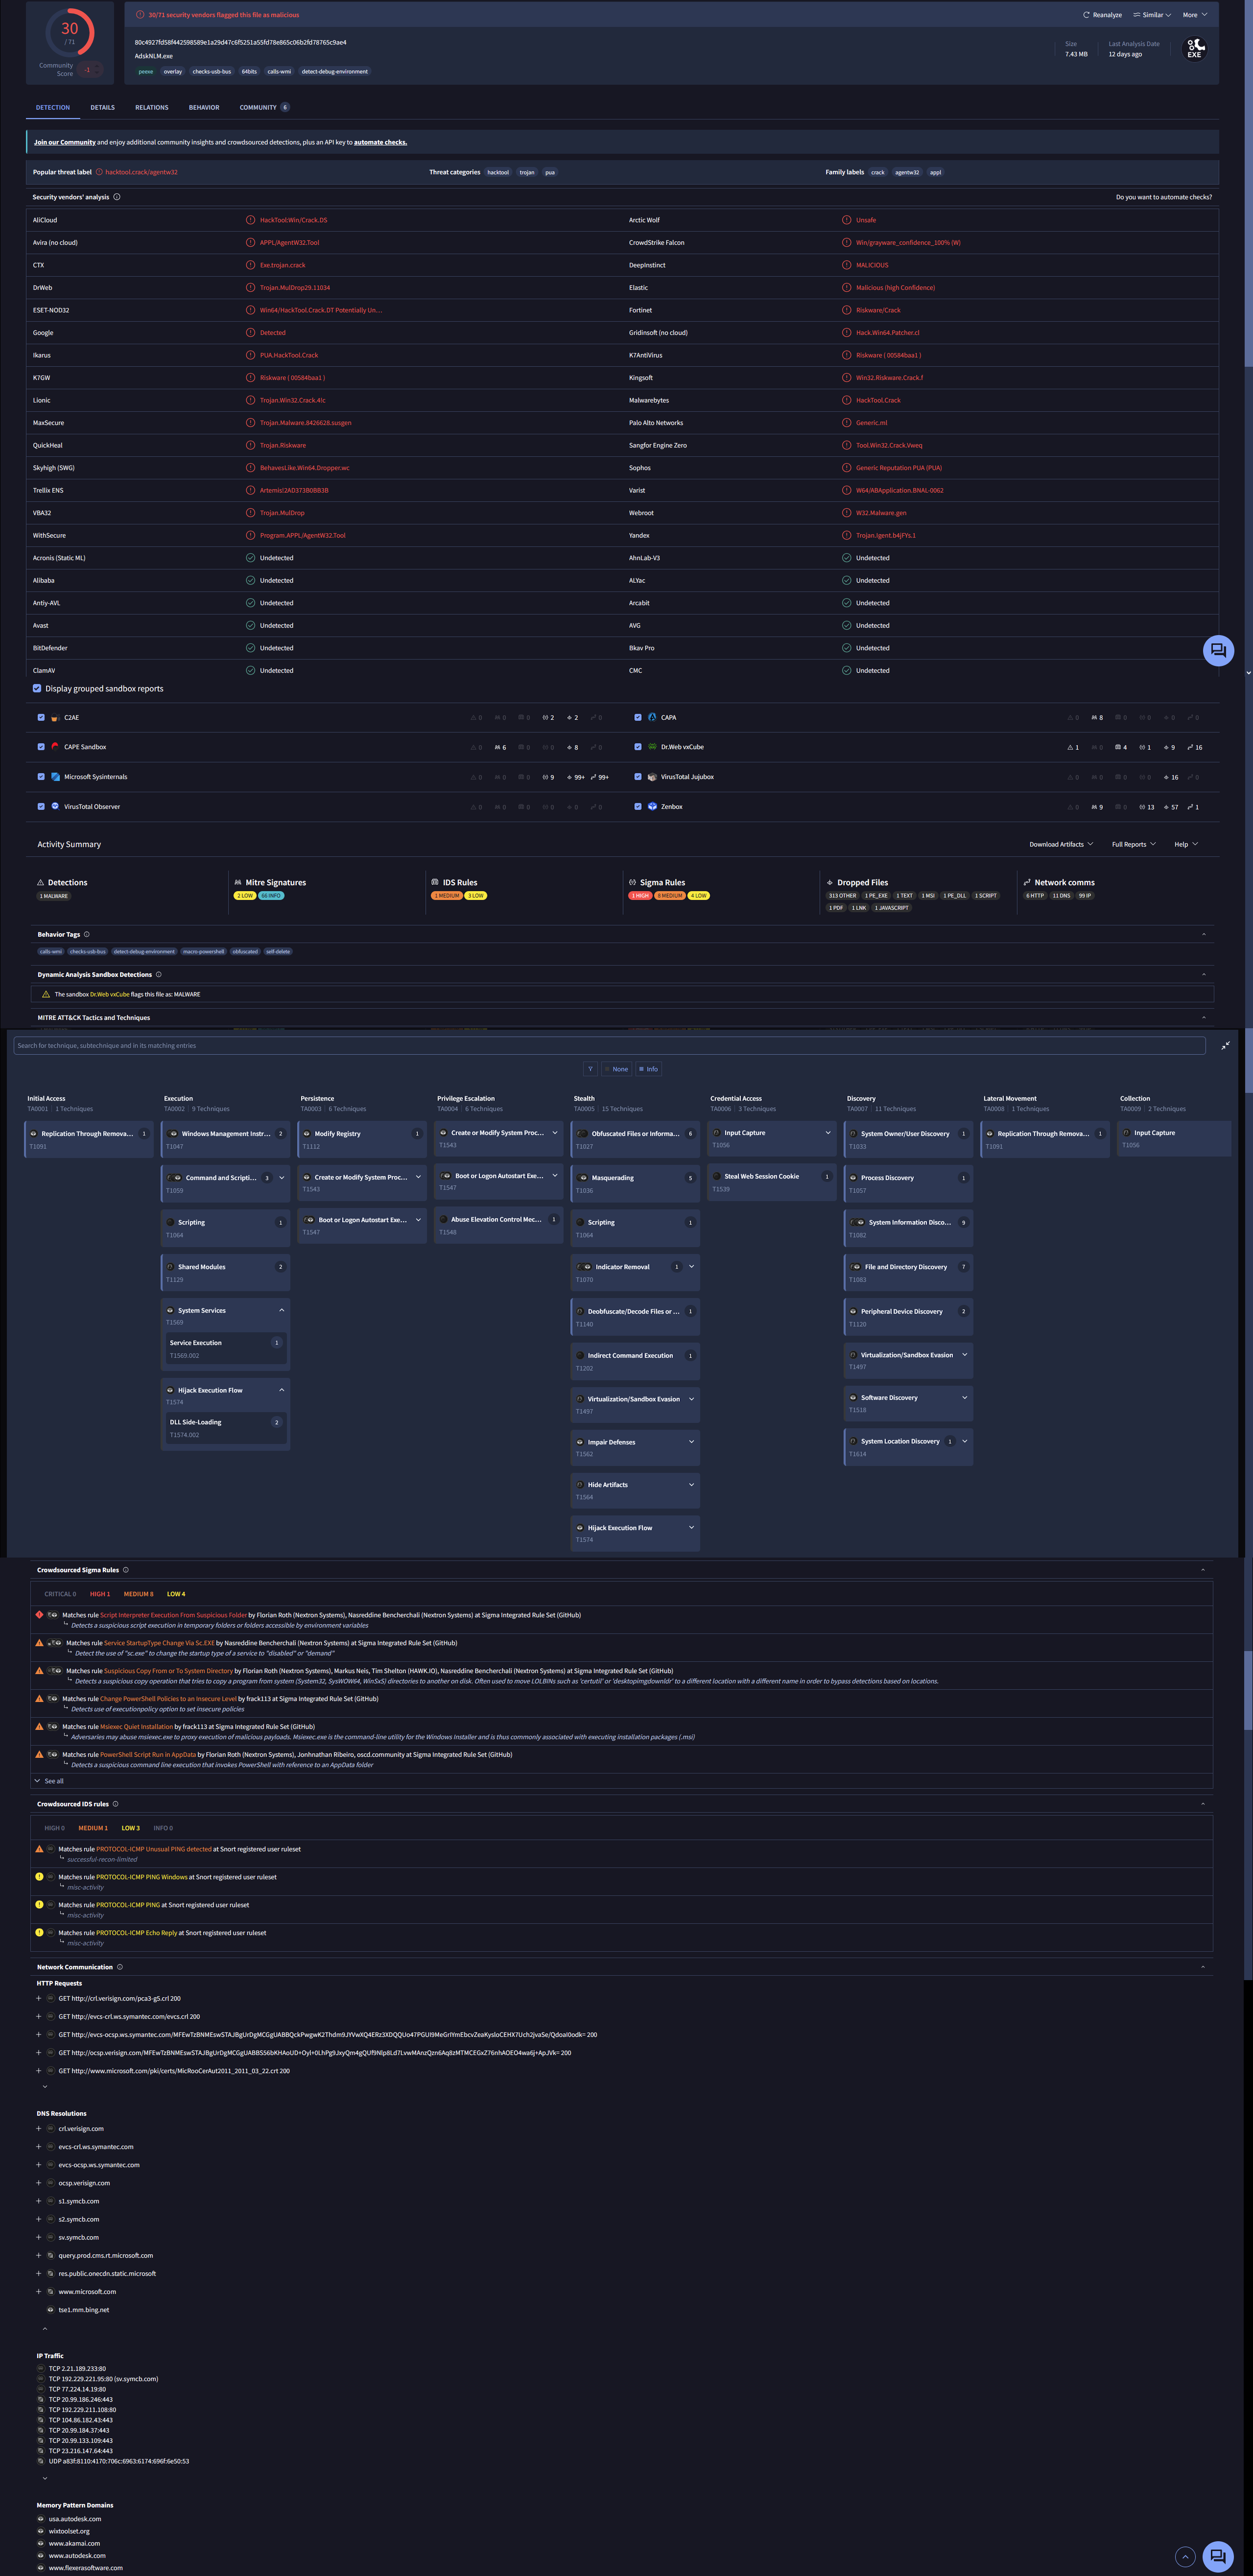Open the Full Reports dropdown
The width and height of the screenshot is (1253, 2576).
1133,844
